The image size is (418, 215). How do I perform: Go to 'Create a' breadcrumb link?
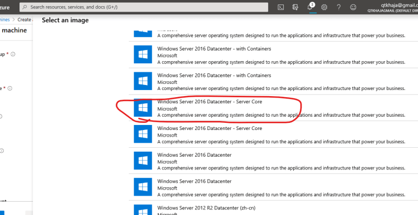coord(25,19)
